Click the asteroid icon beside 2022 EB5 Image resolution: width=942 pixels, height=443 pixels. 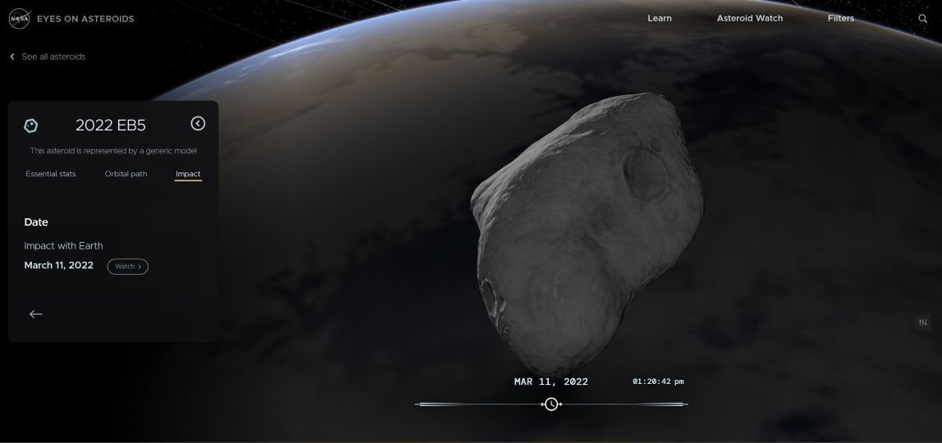[x=30, y=126]
